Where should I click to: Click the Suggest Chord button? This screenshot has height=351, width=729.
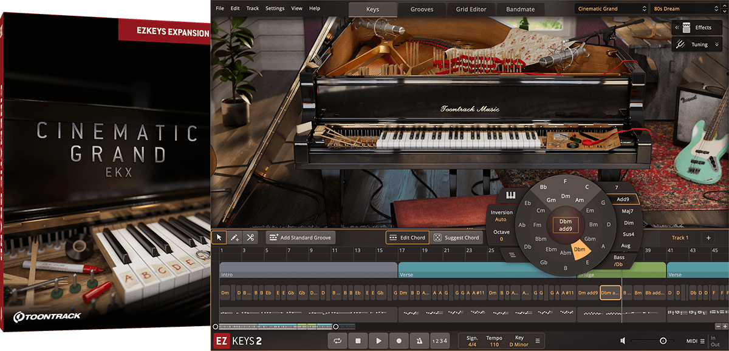pyautogui.click(x=456, y=238)
